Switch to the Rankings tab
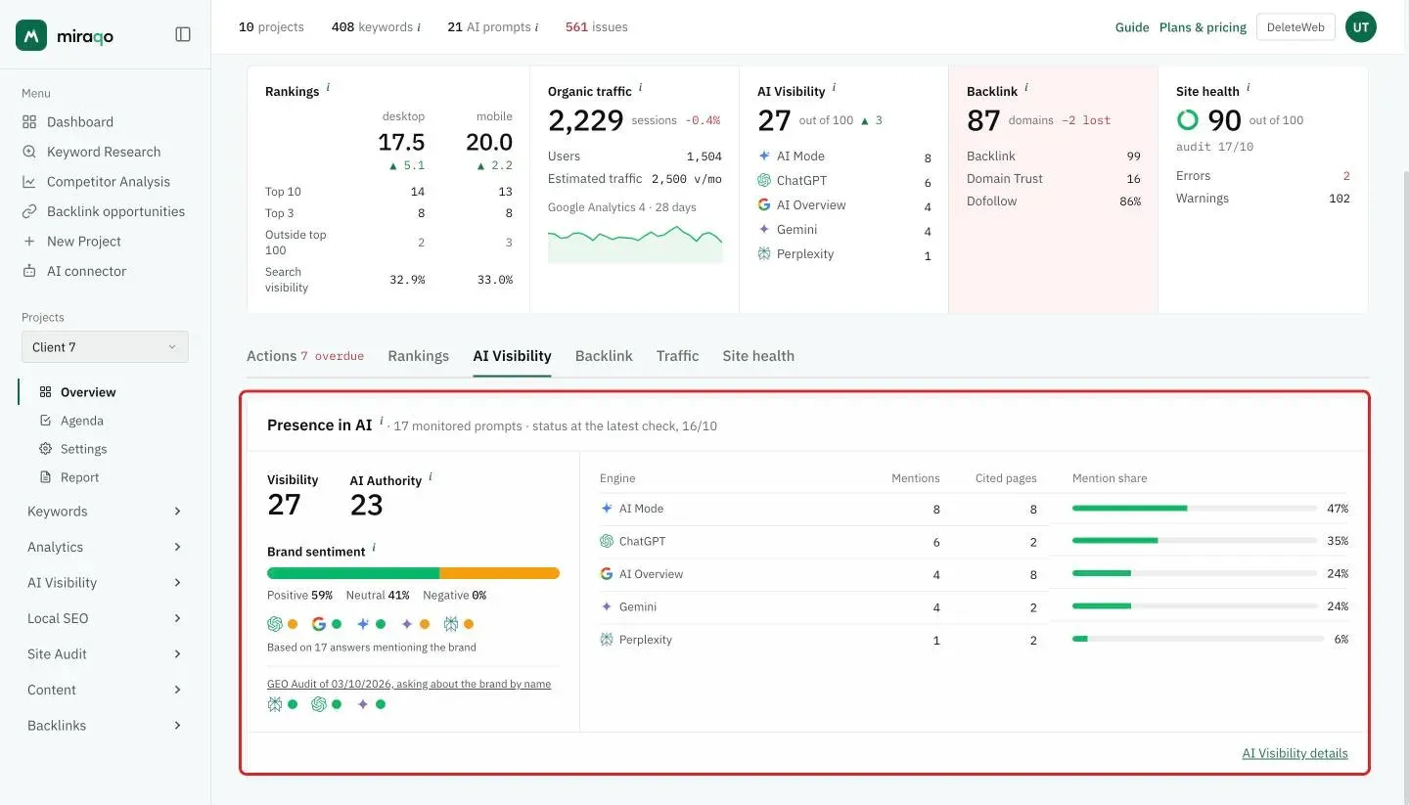This screenshot has height=805, width=1409. pyautogui.click(x=418, y=356)
